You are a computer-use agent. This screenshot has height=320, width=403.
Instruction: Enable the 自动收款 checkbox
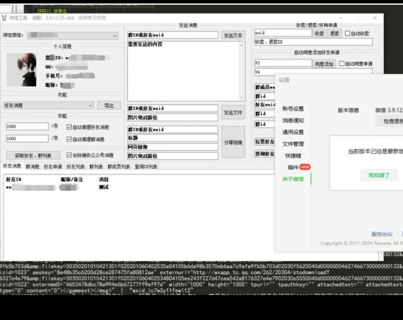tap(347, 33)
